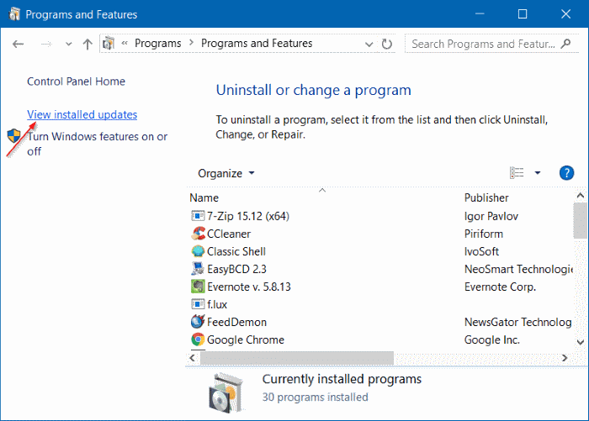This screenshot has height=421, width=589.
Task: Select f.lux in the program list
Action: (217, 304)
